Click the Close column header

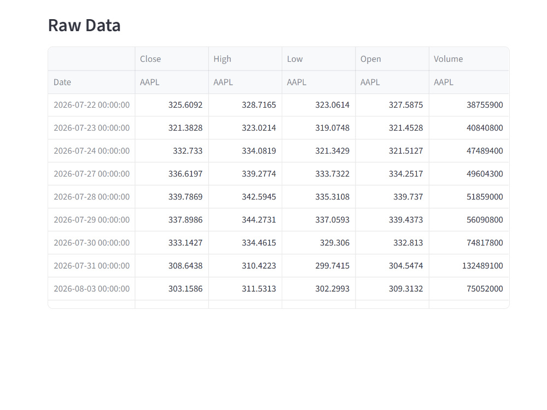172,59
